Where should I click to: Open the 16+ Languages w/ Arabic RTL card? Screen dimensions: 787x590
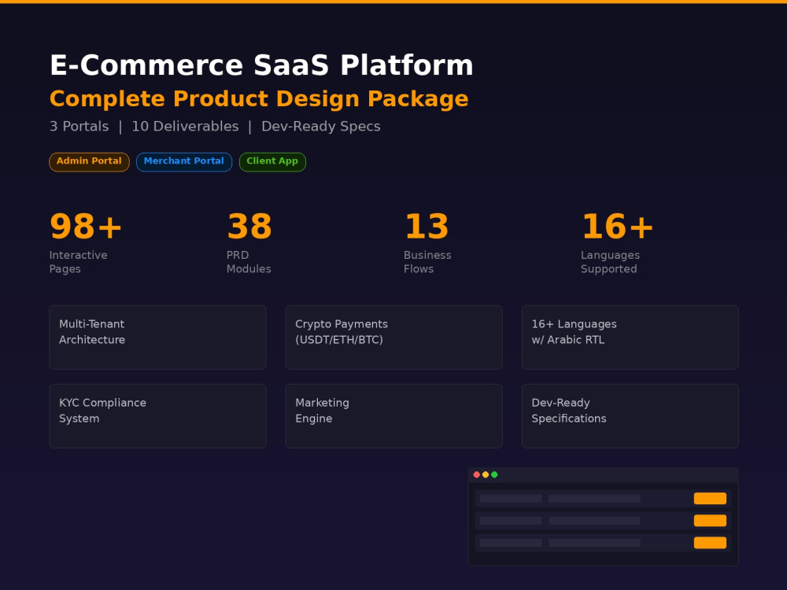point(630,337)
